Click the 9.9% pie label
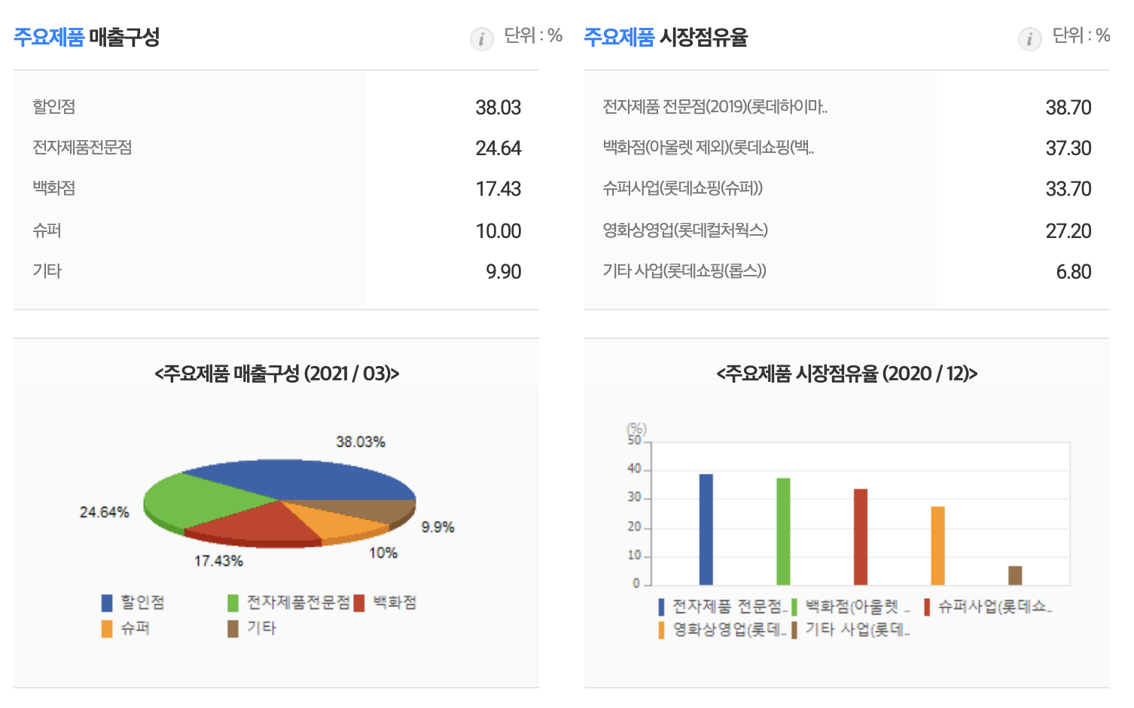Image resolution: width=1134 pixels, height=708 pixels. pos(437,527)
